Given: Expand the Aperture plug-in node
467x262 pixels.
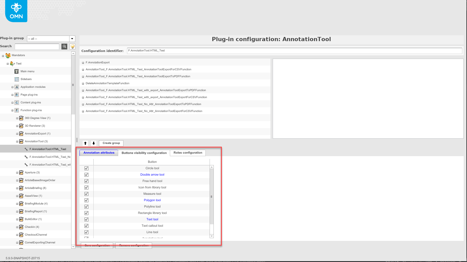Looking at the screenshot, I should (17, 173).
